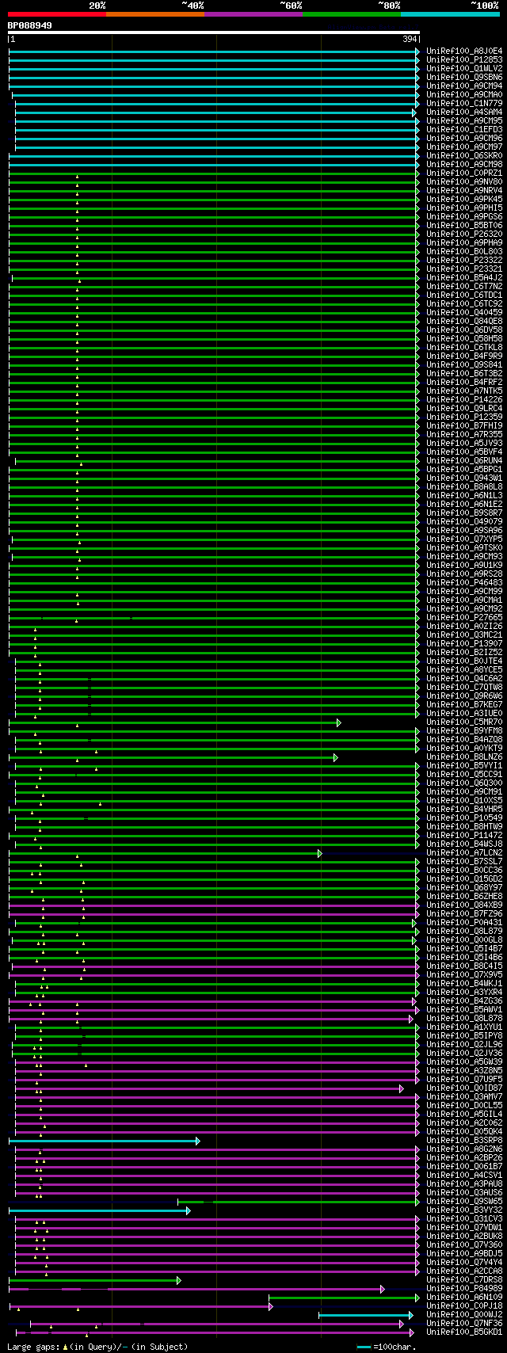Select hit label UniRef100_Q7XYP5
507x1353 pixels.
pos(464,539)
